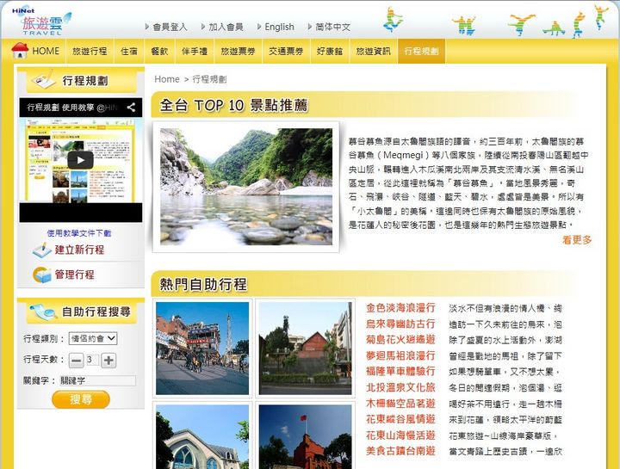Screen dimensions: 620x469
Task: Open the river gorge featured photo
Action: click(x=246, y=187)
